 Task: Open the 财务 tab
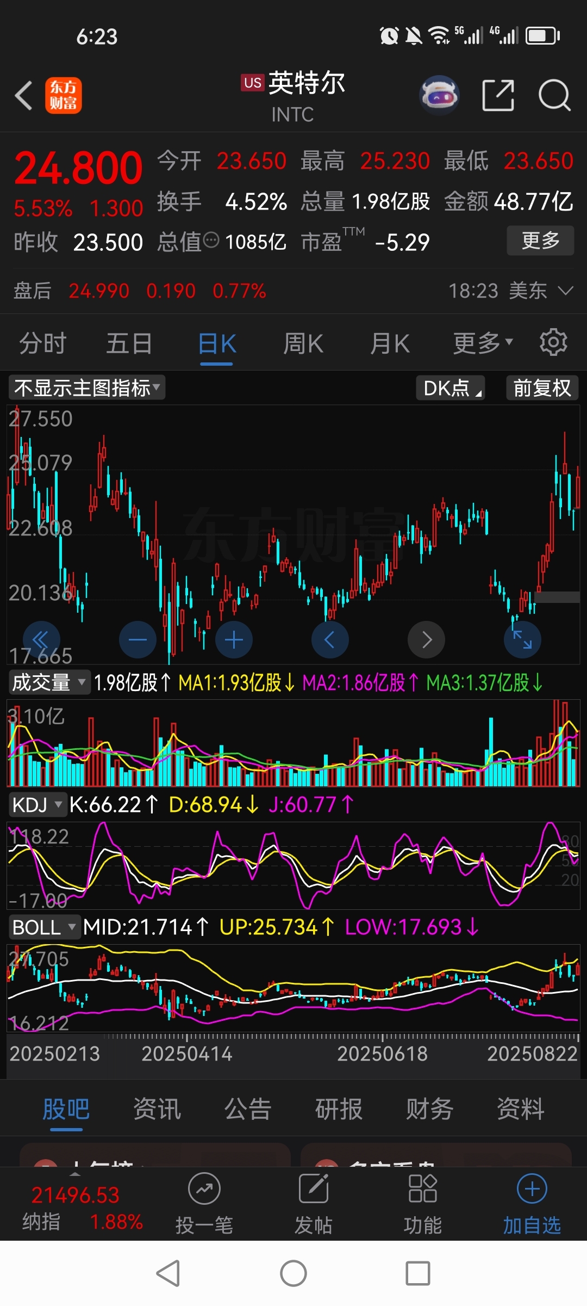coord(429,1108)
